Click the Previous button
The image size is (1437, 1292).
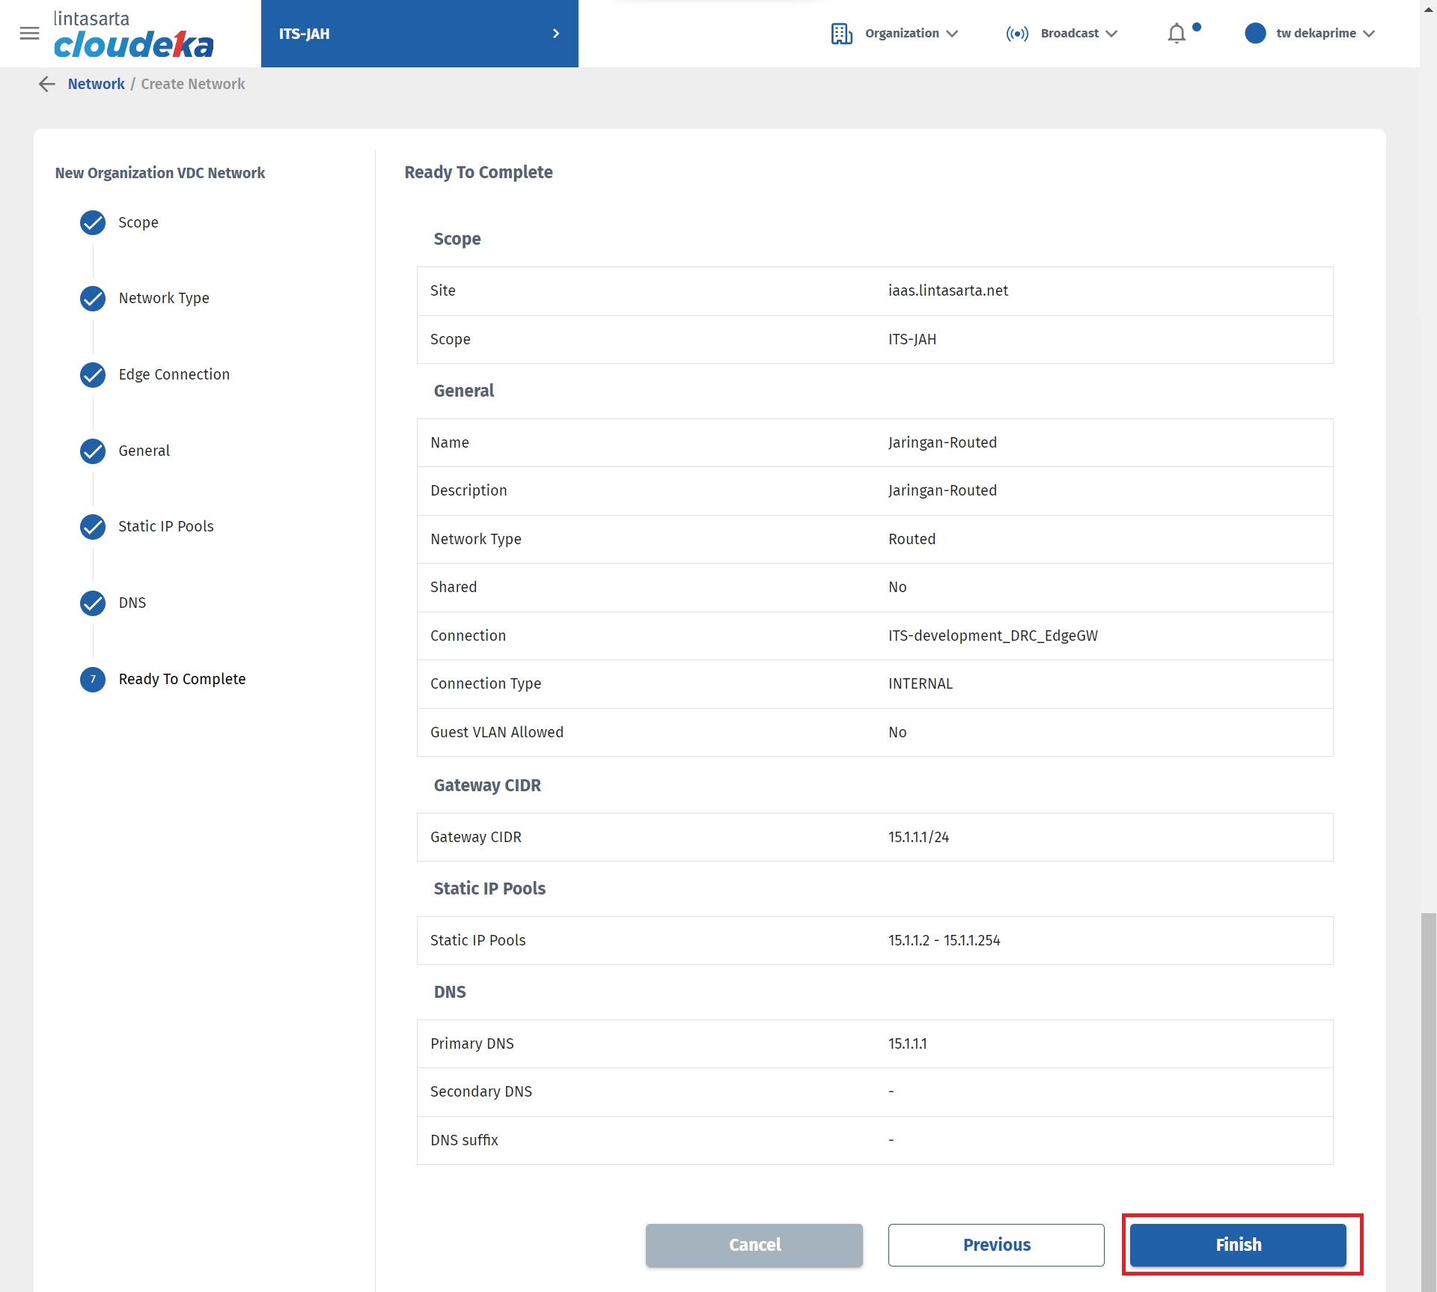coord(996,1245)
